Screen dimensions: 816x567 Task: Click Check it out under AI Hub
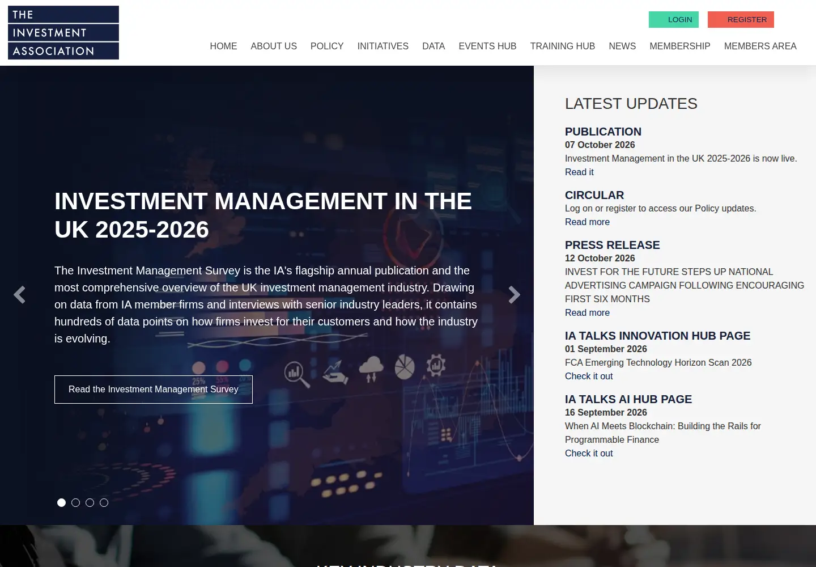point(589,453)
